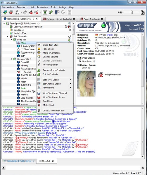Expand the Set Channel Group submenu
The image size is (147, 175).
55,84
